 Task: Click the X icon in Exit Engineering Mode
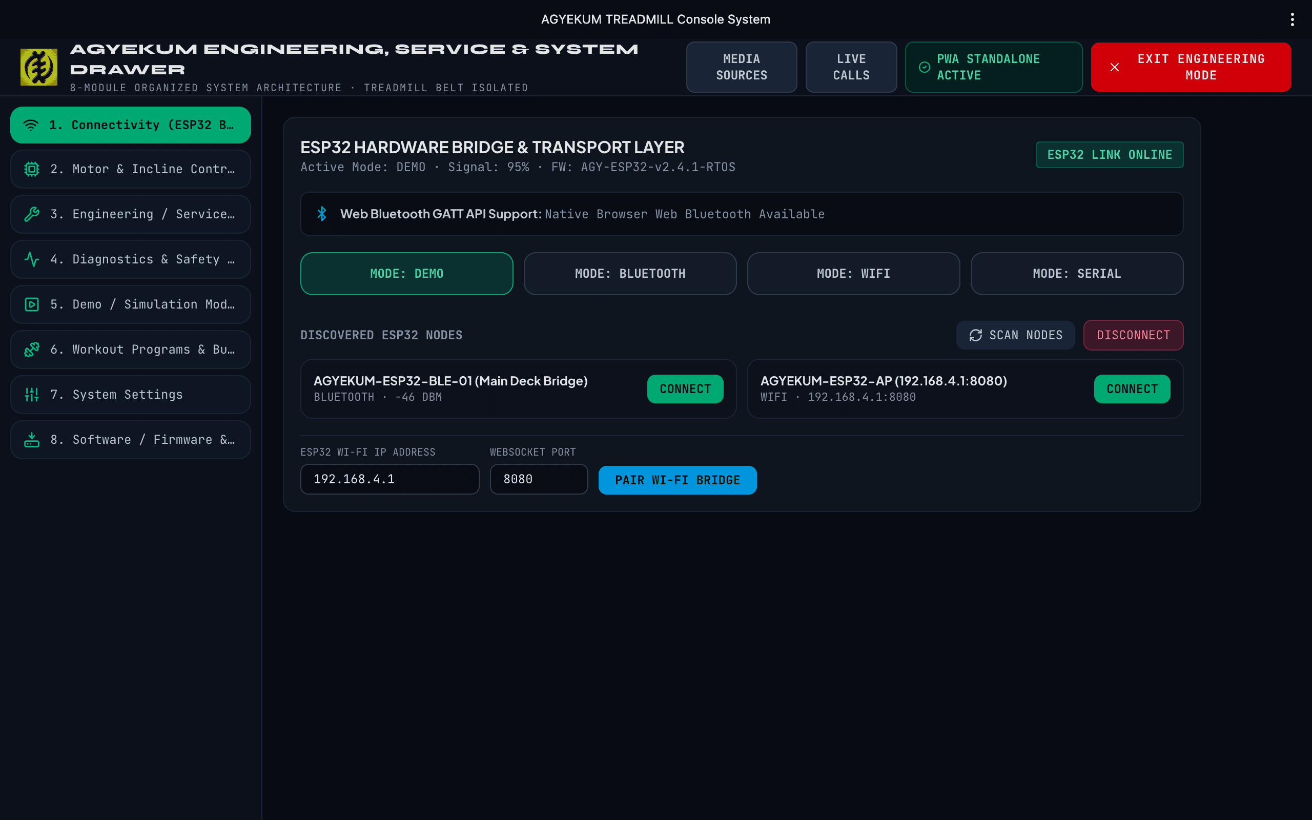(x=1115, y=67)
